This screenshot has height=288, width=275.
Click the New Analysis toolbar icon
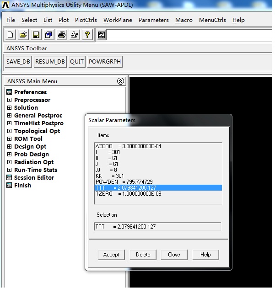pos(10,35)
